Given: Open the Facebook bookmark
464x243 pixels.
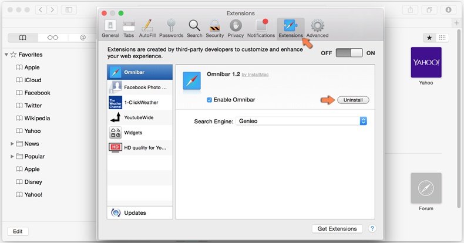Looking at the screenshot, I should click(x=33, y=93).
